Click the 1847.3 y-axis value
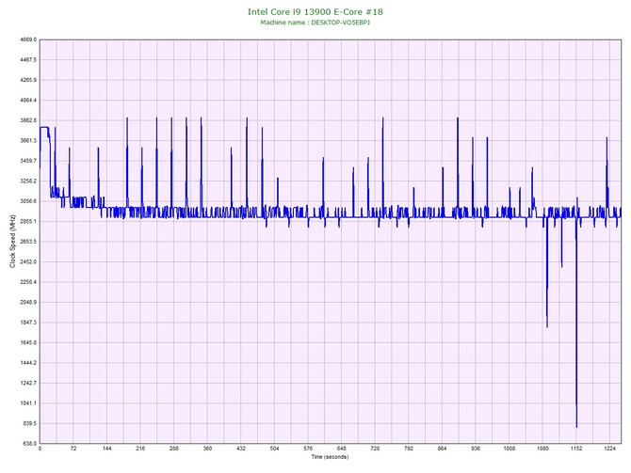 (x=28, y=323)
